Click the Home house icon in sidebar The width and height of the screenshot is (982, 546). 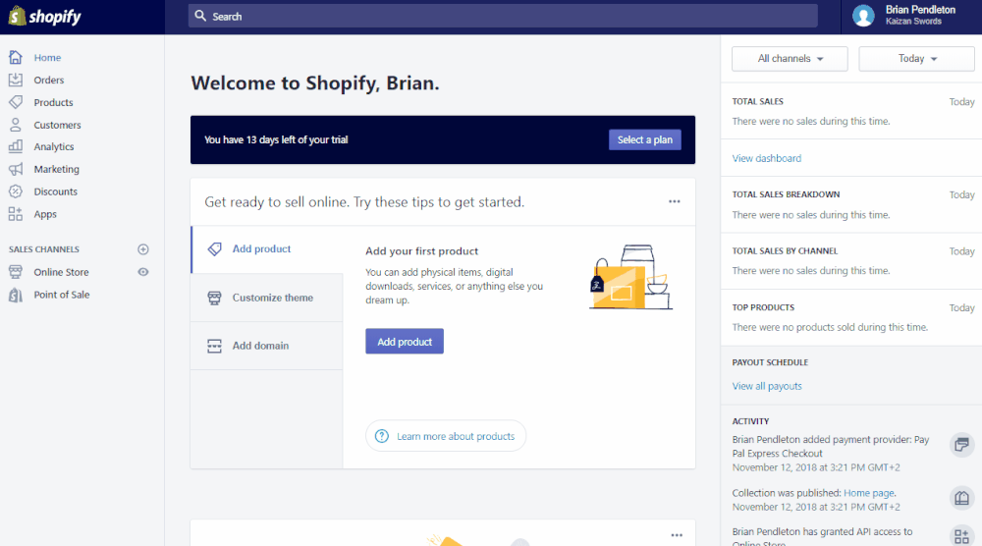[16, 57]
